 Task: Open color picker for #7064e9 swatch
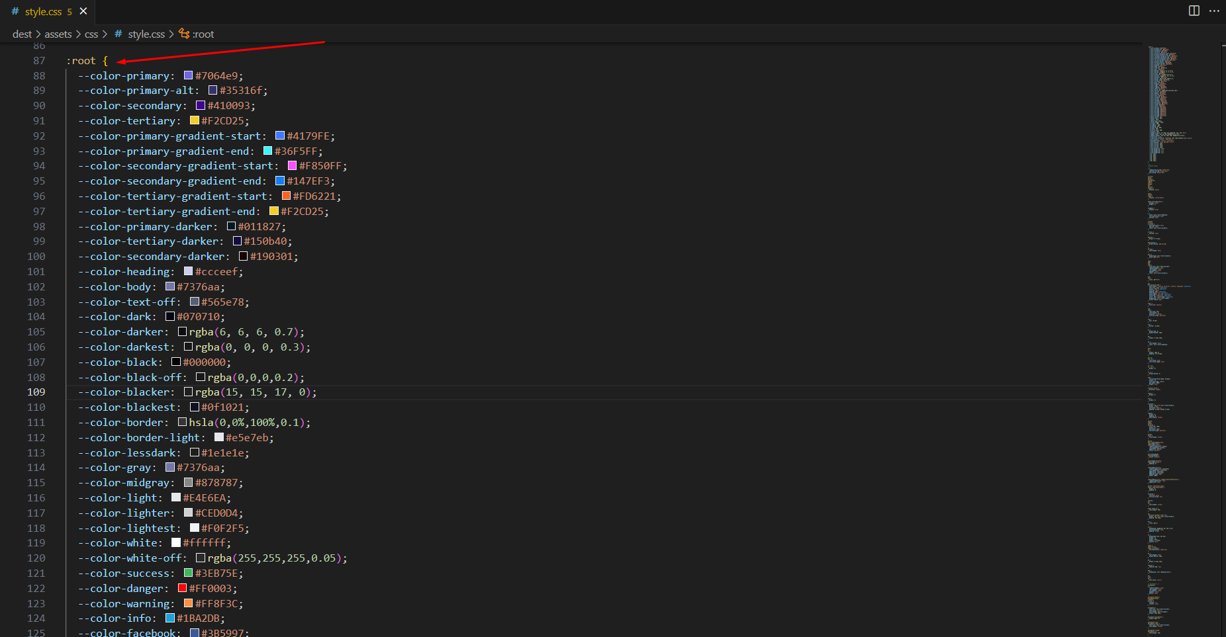click(188, 75)
